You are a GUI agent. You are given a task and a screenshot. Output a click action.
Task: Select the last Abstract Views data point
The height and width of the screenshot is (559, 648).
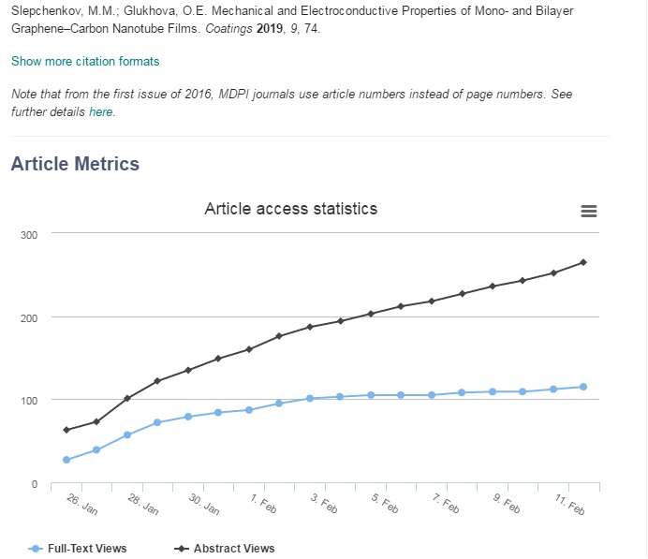583,262
